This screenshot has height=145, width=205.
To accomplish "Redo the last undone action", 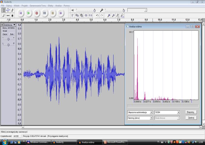I will tap(102, 16).
